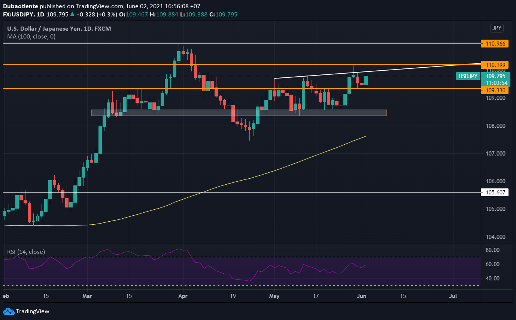
Task: Select the MA (100, close, 0) indicator label
Action: [x=31, y=37]
